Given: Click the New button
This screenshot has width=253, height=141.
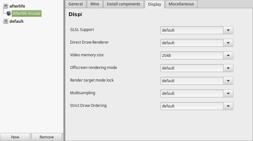Looking at the screenshot, I should [15, 137].
